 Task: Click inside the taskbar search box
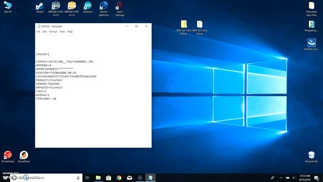point(46,177)
